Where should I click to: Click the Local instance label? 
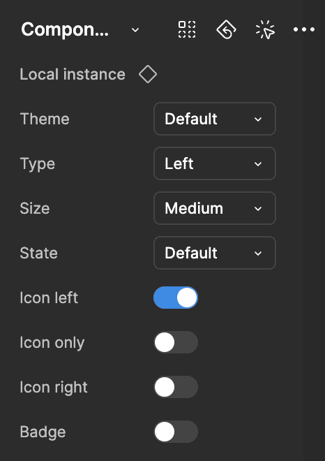click(73, 74)
